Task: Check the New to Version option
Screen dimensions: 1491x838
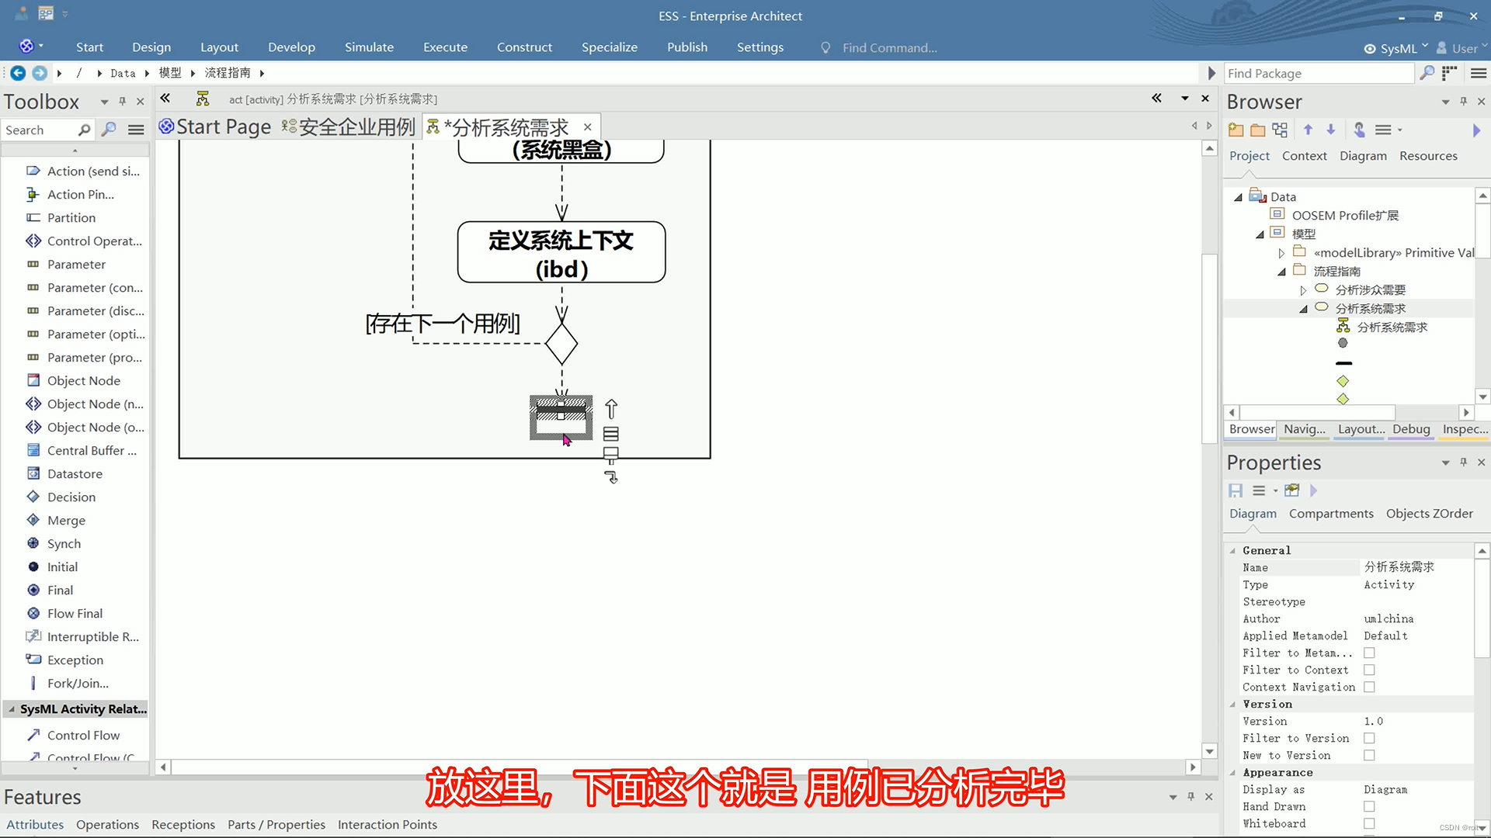Action: click(1370, 755)
